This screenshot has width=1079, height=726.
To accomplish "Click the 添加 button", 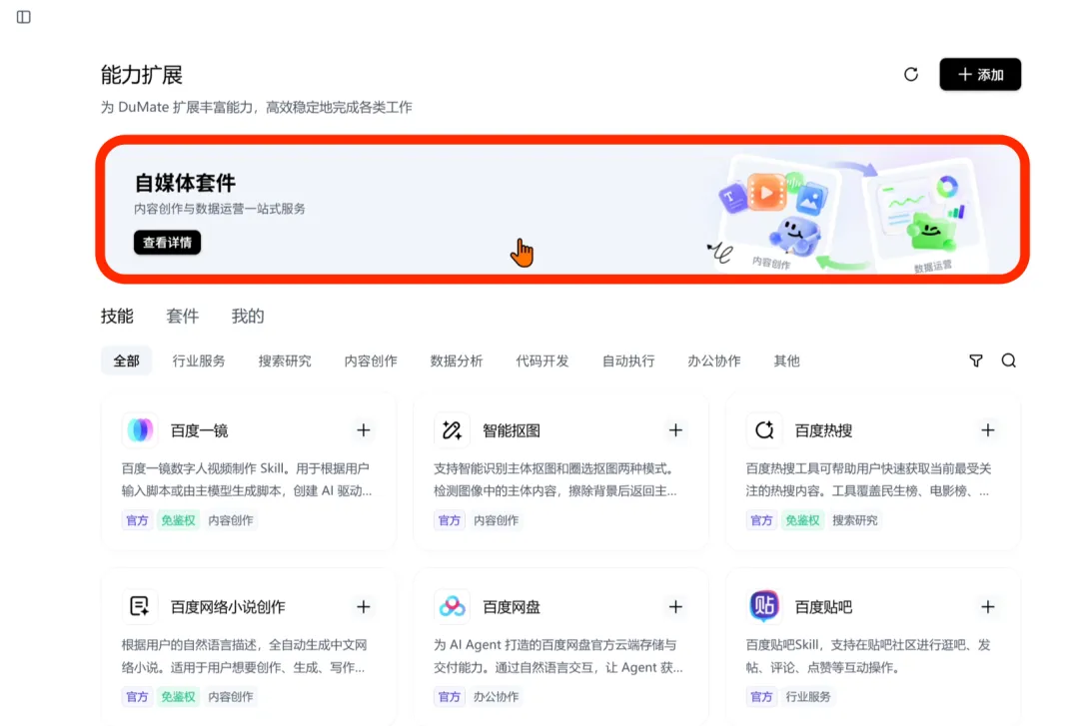I will tap(980, 74).
